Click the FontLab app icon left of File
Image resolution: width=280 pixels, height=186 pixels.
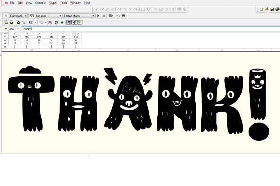point(6,3)
